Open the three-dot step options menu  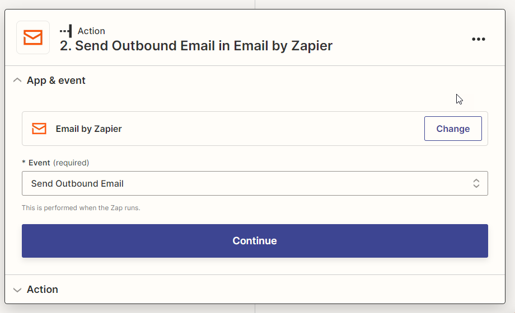pos(478,39)
